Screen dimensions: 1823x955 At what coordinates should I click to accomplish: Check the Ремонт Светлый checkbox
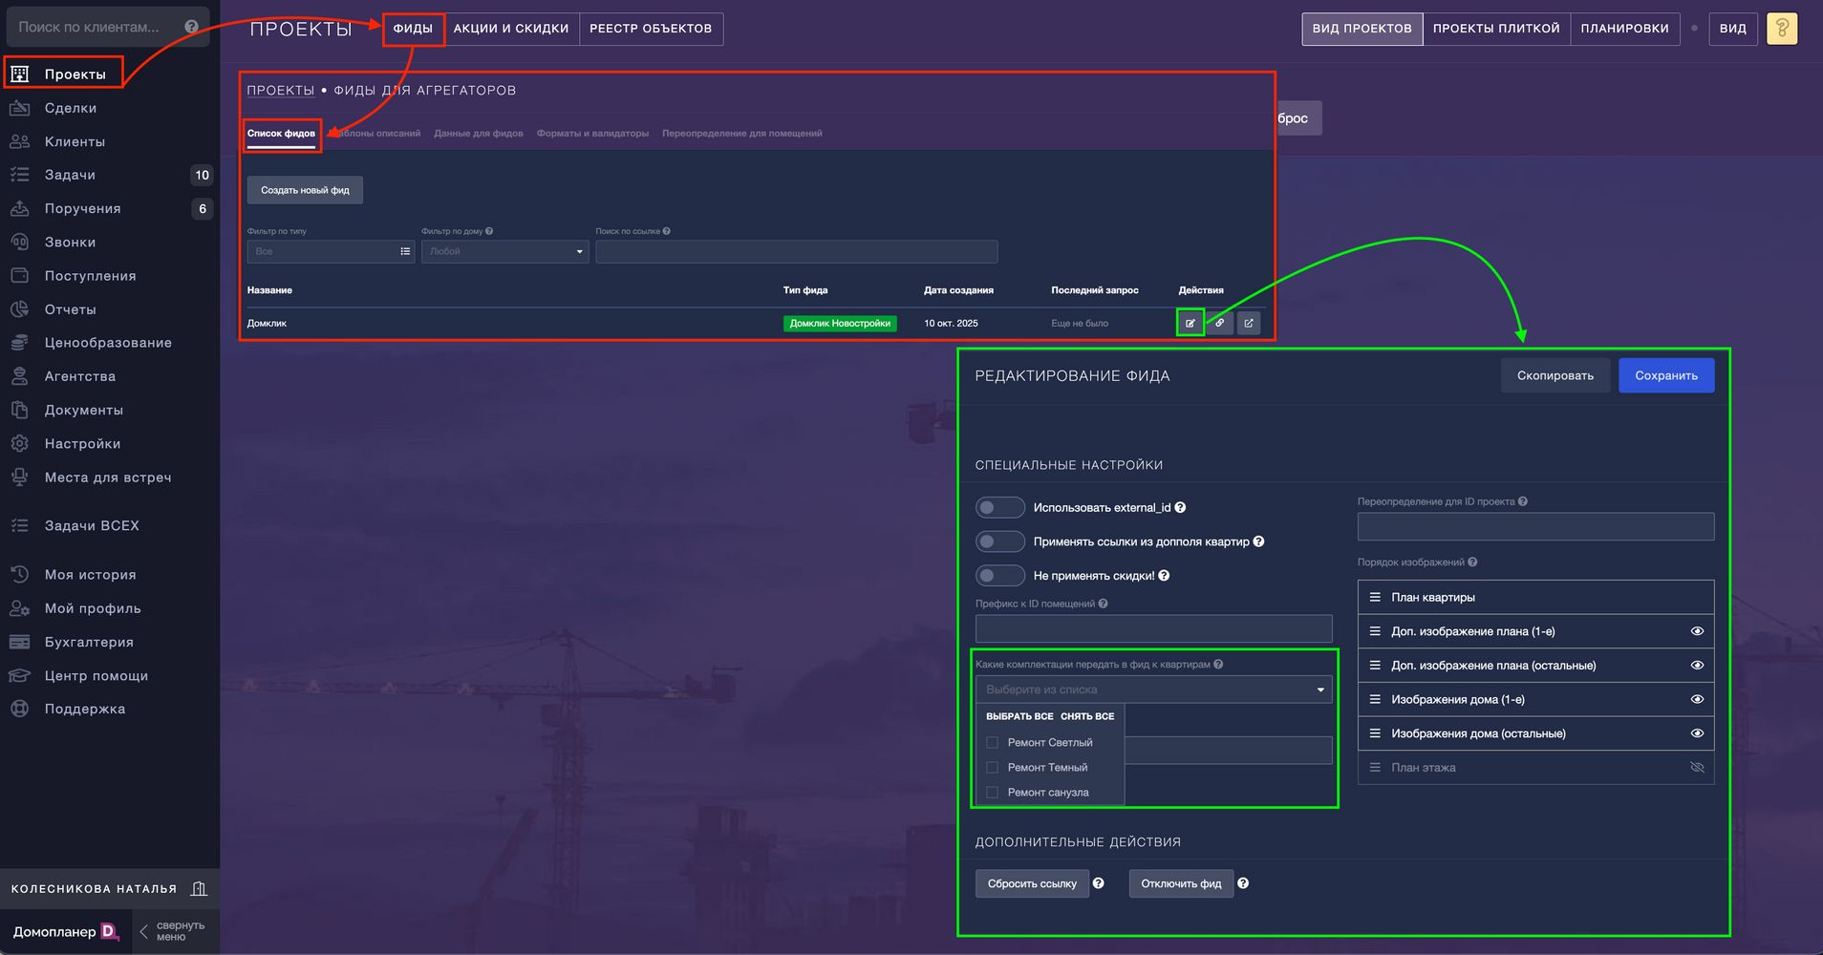[992, 743]
